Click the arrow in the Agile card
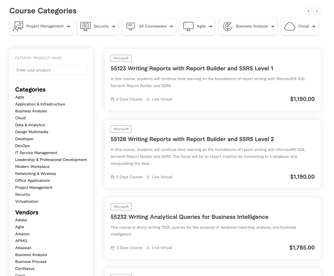334x276 pixels. (210, 26)
